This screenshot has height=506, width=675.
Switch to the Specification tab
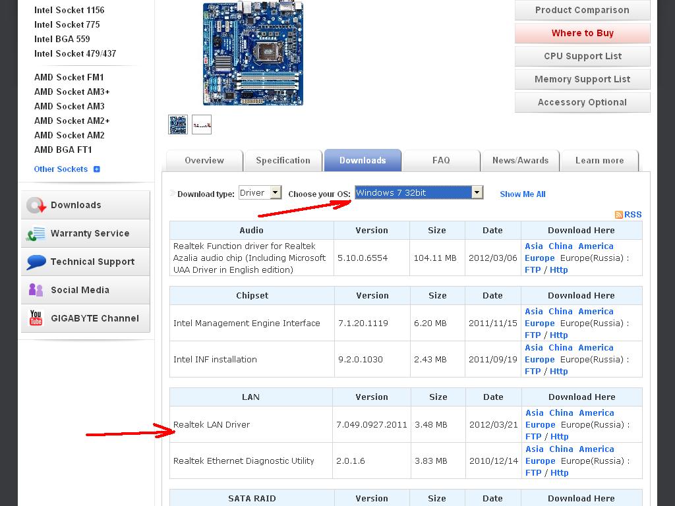pos(283,161)
